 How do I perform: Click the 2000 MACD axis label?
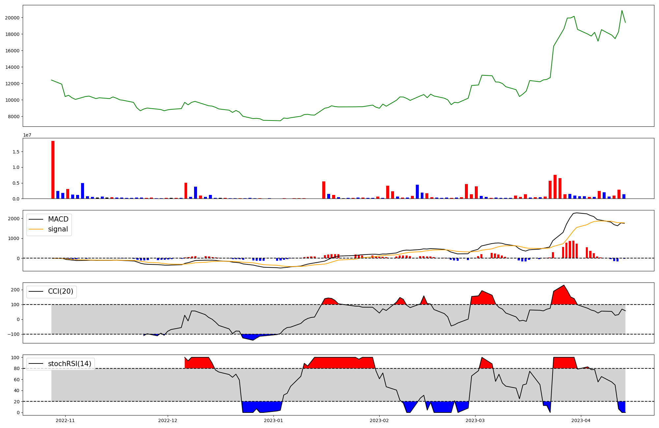[13, 219]
